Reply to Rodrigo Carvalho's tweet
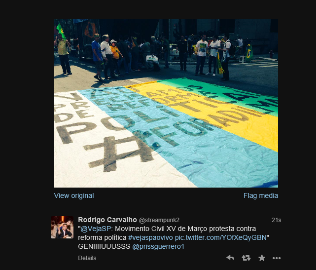The width and height of the screenshot is (316, 270). [x=230, y=258]
